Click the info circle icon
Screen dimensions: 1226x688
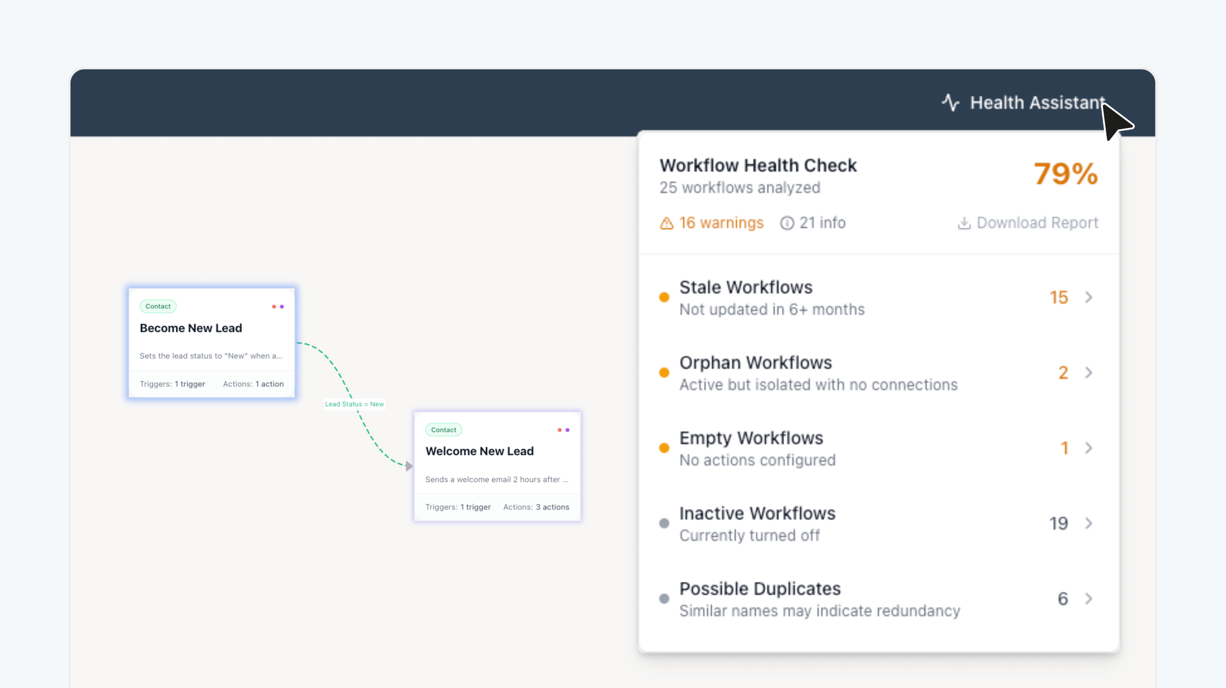click(x=787, y=223)
